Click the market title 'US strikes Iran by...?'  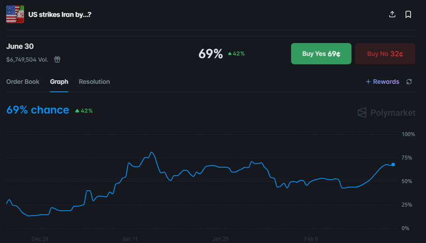(x=60, y=14)
